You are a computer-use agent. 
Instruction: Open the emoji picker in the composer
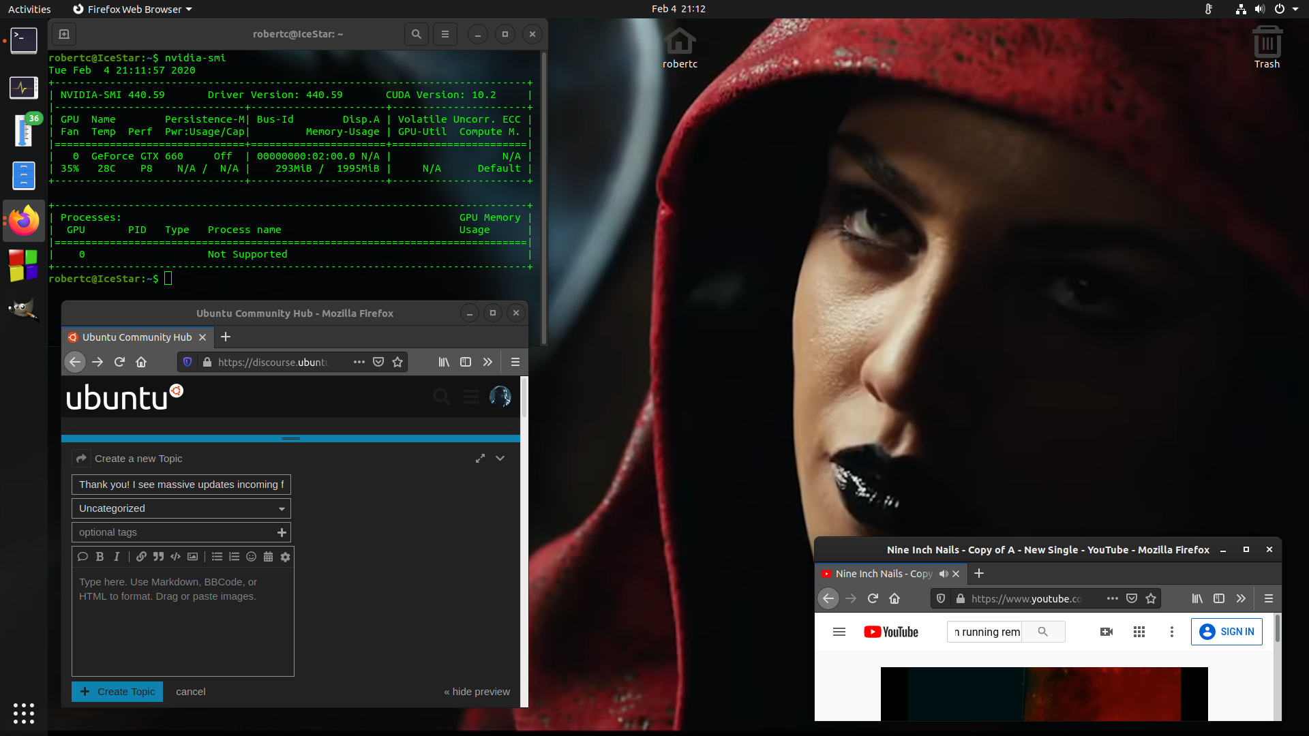251,557
